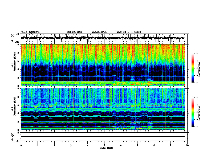Viewport: 211px width, 163px height.
Task: Click the time axis tick label "9"
Action: point(171,145)
